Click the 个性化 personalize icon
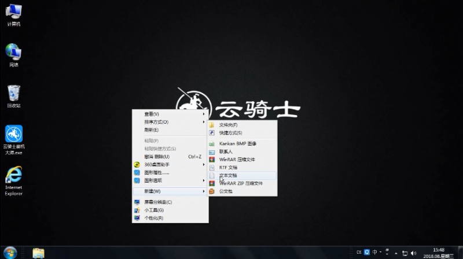 (x=137, y=218)
